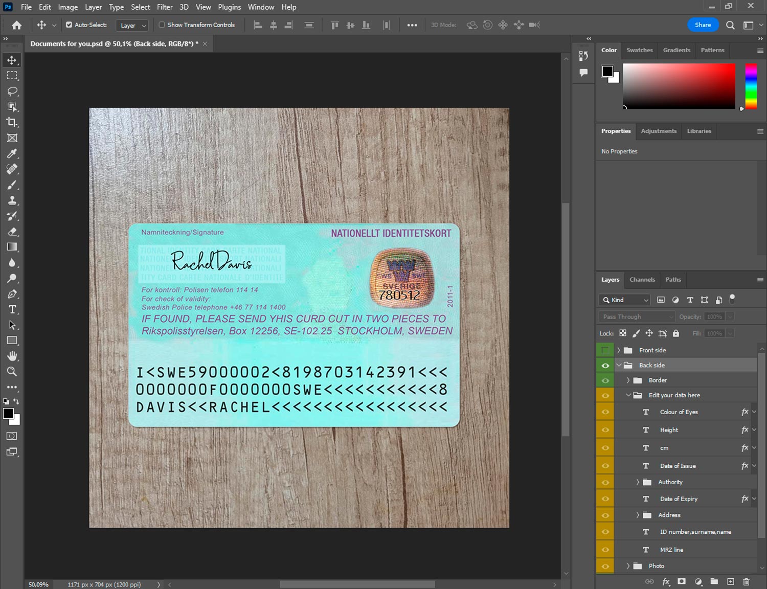Show the Front side layer group

[x=605, y=350]
